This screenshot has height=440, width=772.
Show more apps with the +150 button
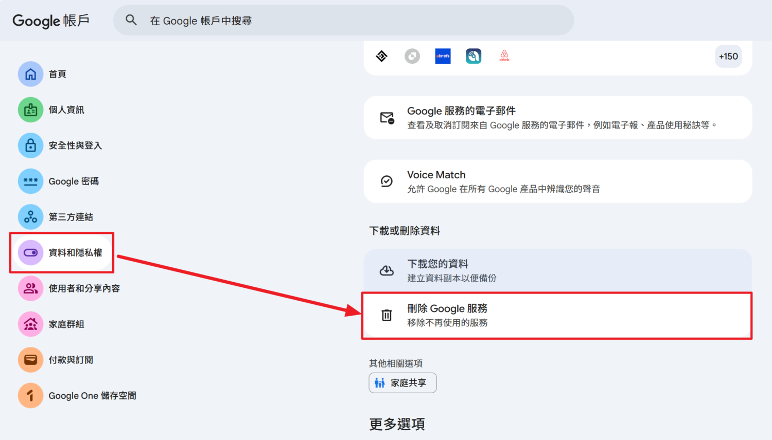pos(728,57)
